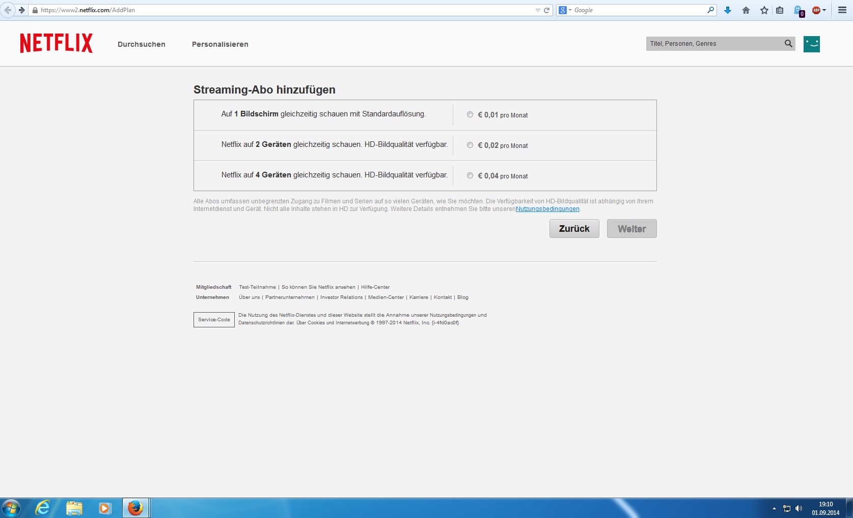Image resolution: width=853 pixels, height=518 pixels.
Task: Open the teal profile avatar
Action: [812, 44]
